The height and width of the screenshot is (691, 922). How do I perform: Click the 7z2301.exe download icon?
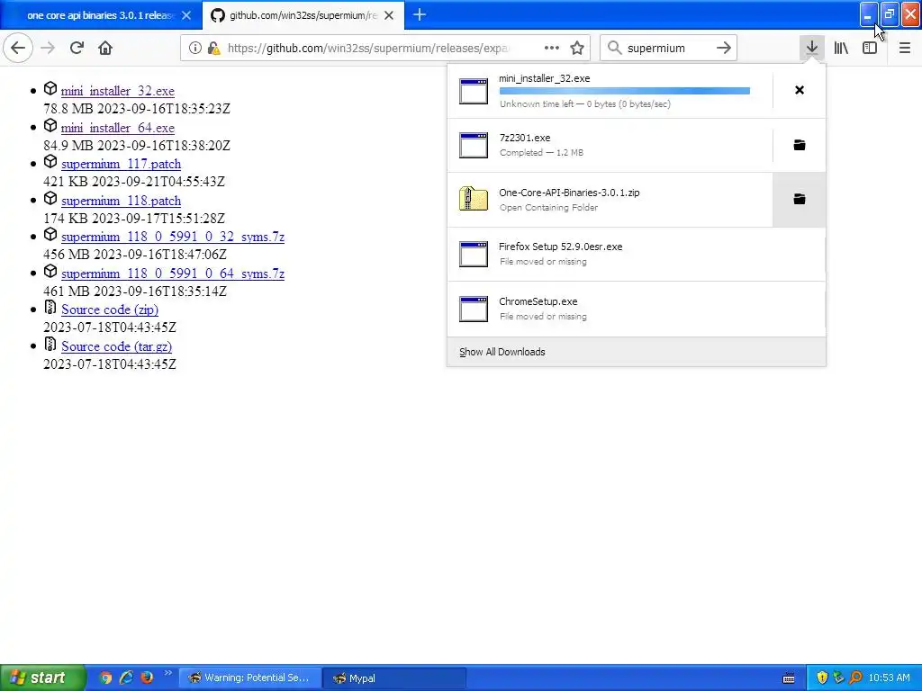(474, 145)
